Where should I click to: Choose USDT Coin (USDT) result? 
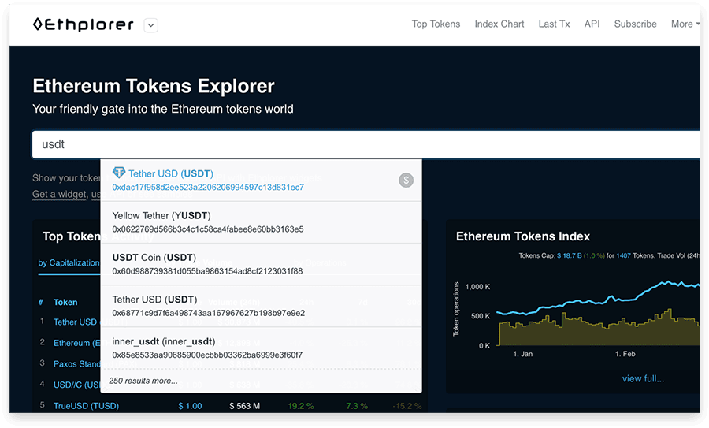pyautogui.click(x=261, y=264)
